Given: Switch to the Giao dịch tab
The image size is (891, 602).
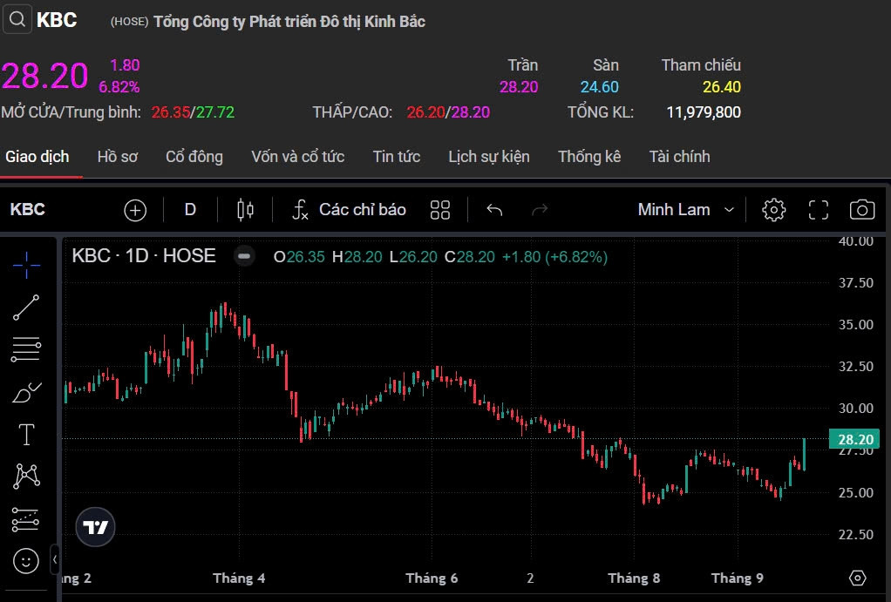Looking at the screenshot, I should (x=37, y=157).
